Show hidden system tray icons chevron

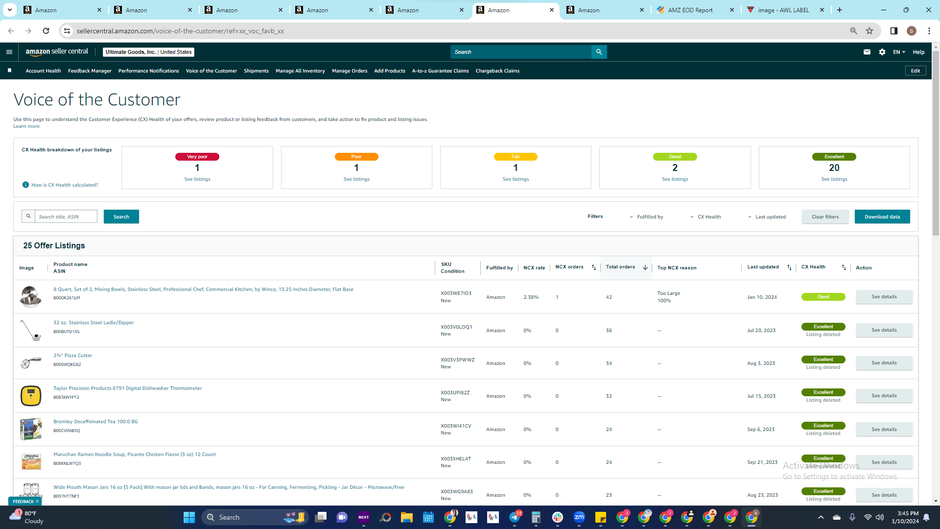(x=821, y=517)
